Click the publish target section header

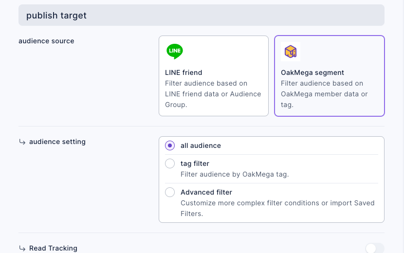[202, 15]
